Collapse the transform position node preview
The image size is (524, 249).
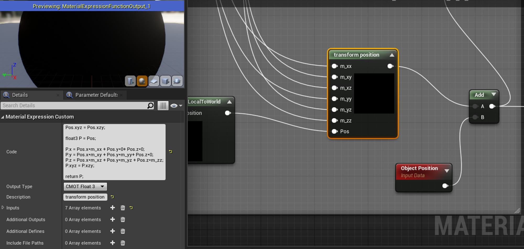pos(392,55)
